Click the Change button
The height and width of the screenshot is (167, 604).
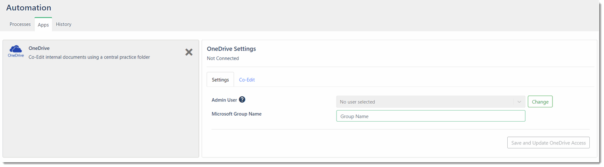tap(540, 102)
